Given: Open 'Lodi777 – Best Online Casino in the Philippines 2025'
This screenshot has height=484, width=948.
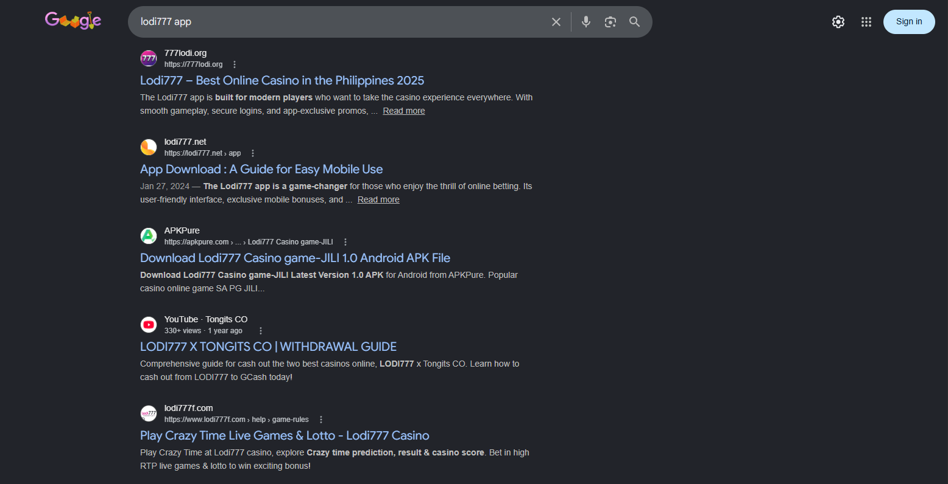Looking at the screenshot, I should [282, 80].
